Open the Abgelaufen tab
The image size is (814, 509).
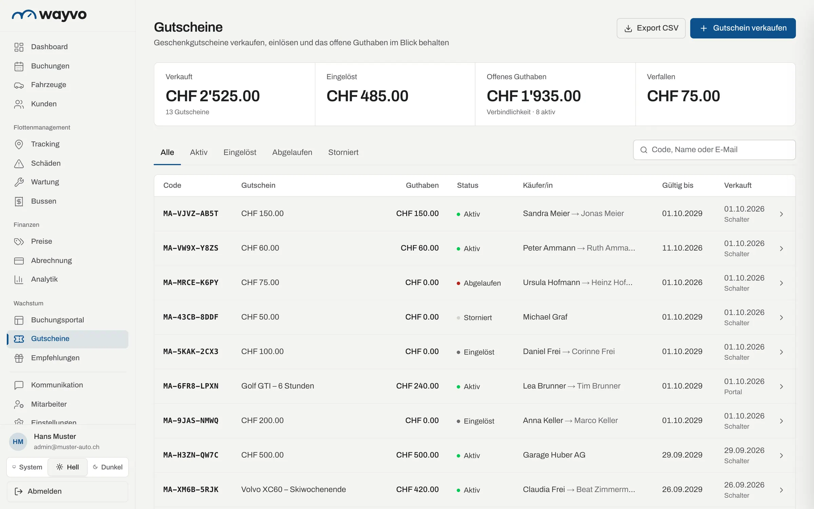tap(292, 152)
